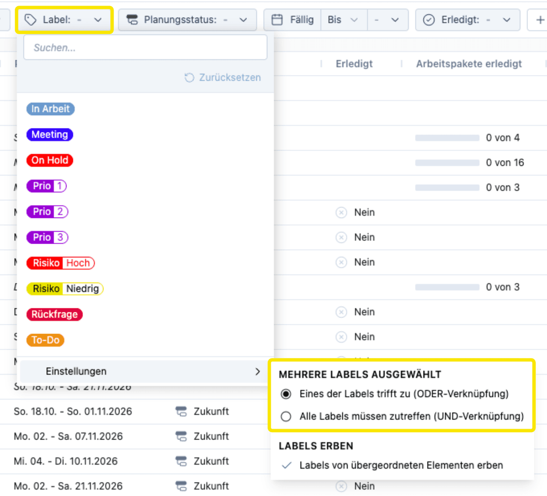Viewport: 547px width, 496px height.
Task: Select ODER-Verknüpfung radio option
Action: click(x=286, y=394)
